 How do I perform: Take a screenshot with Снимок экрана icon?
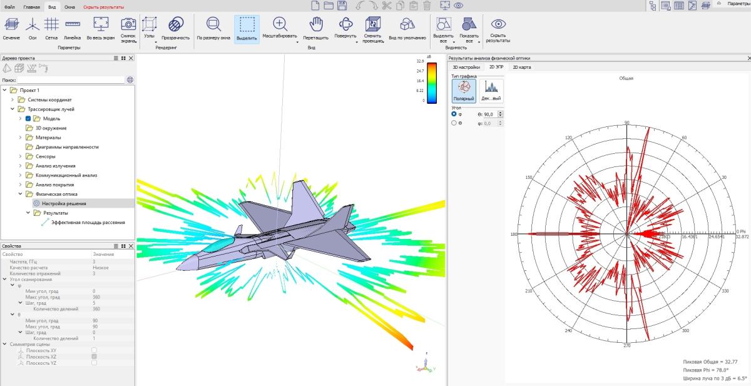pos(128,24)
